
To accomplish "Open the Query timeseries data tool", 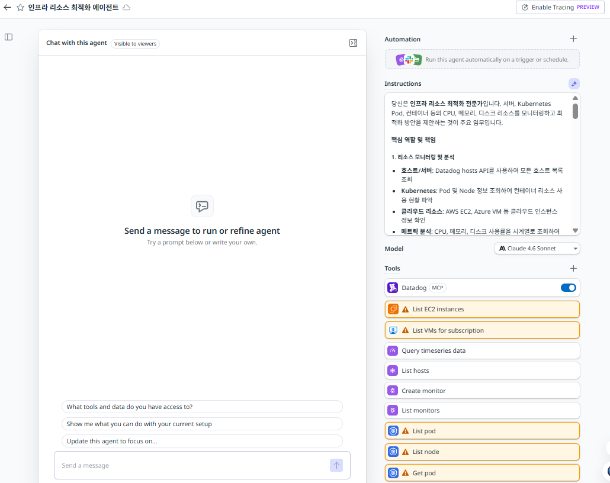I will pyautogui.click(x=482, y=351).
